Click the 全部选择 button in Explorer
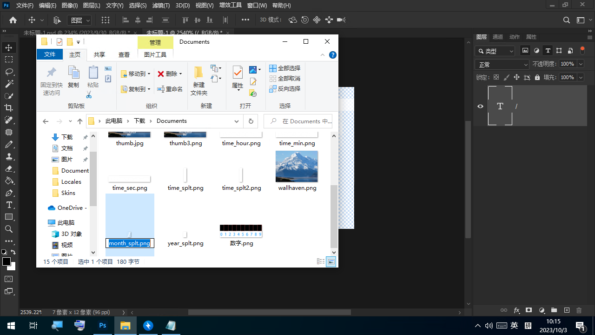Image resolution: width=595 pixels, height=335 pixels. click(x=284, y=68)
